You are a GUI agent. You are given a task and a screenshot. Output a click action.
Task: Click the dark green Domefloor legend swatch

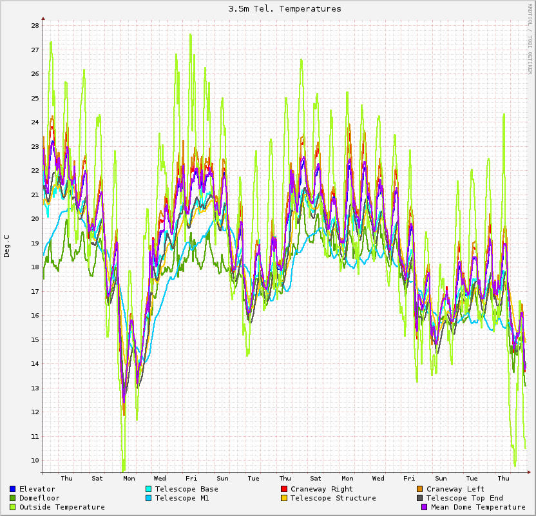tap(13, 498)
